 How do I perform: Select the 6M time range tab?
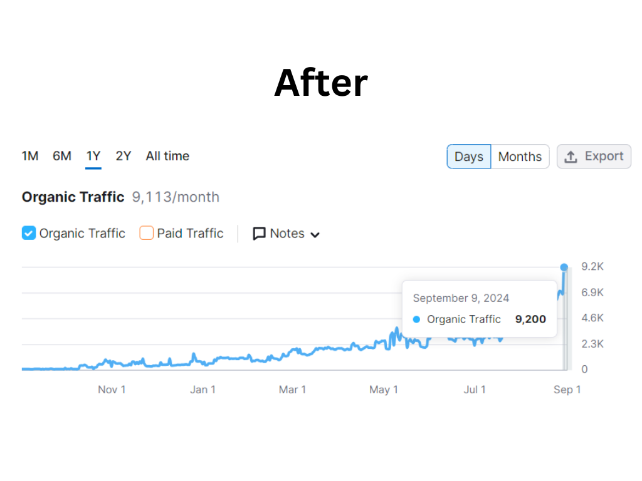[x=62, y=156]
